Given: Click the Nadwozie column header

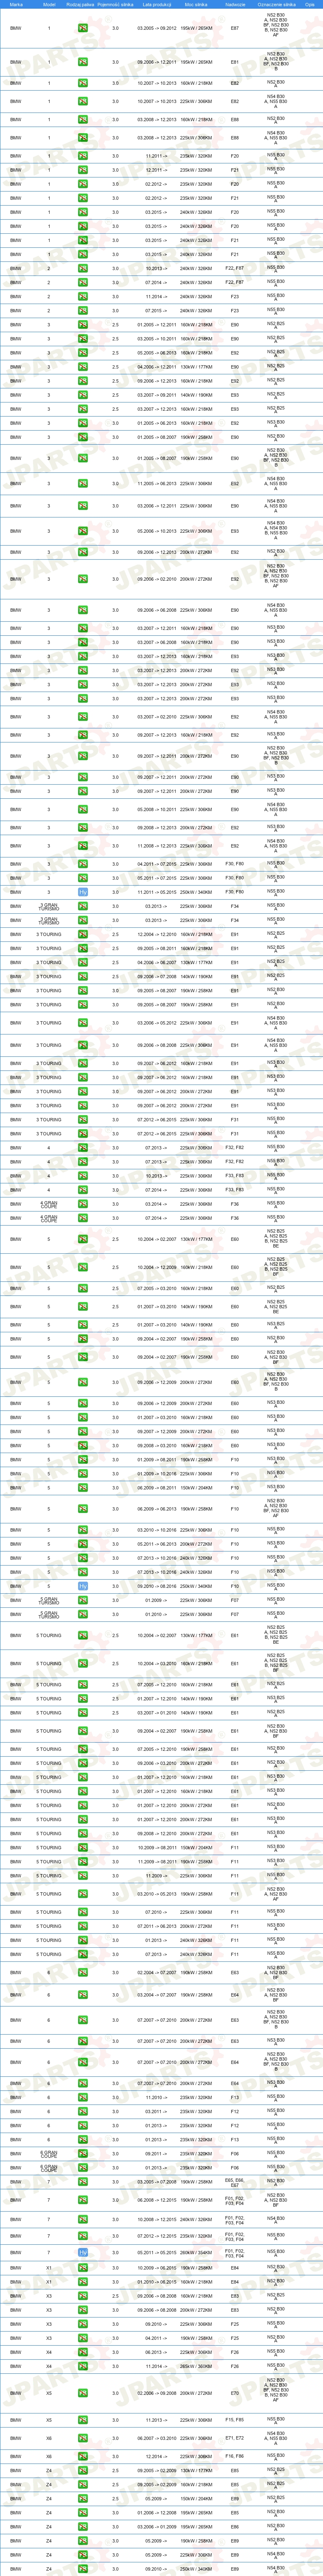Looking at the screenshot, I should point(235,5).
